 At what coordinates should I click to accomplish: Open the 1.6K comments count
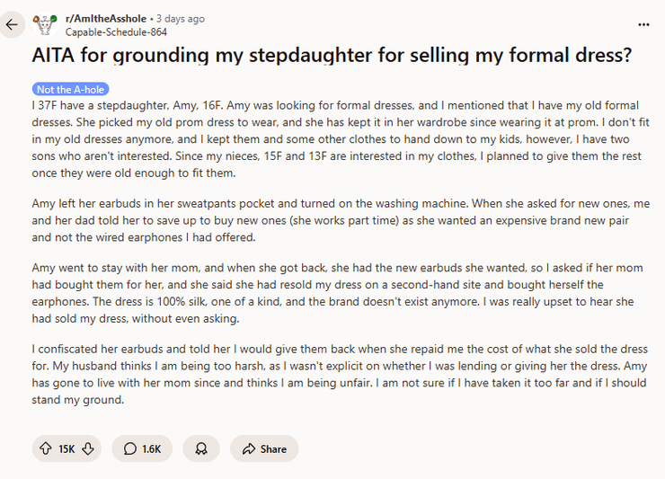[151, 448]
